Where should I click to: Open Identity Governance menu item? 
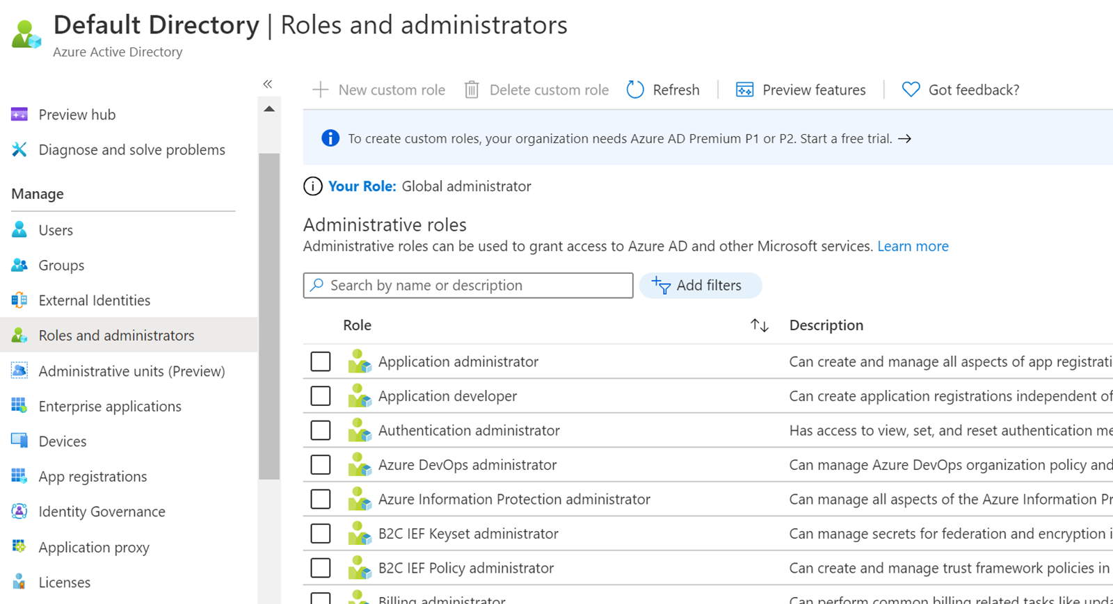pos(102,512)
